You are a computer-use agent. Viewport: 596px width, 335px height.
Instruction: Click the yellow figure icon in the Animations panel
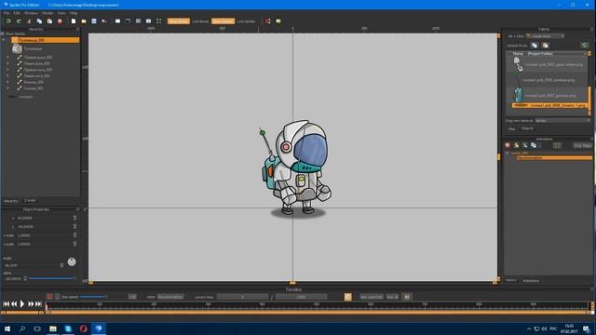pos(516,145)
